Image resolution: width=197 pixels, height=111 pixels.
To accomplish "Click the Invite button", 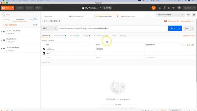I will tap(107, 8).
